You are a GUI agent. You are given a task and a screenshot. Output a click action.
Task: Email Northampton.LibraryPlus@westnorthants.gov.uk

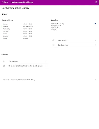(25, 66)
